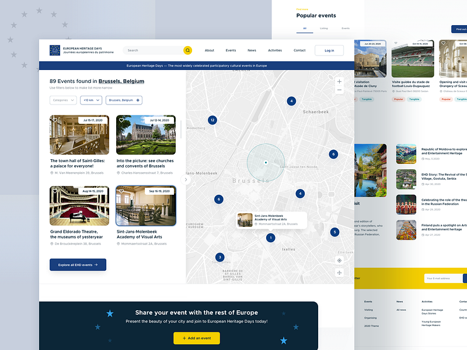Click the Brussels, Belgium heading link
The image size is (467, 350).
(121, 81)
